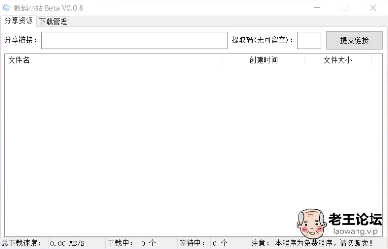Click the cloud app icon in title bar
The height and width of the screenshot is (249, 388).
(7, 8)
